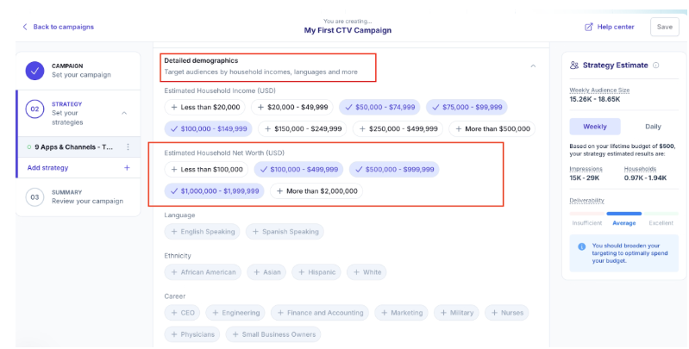Click the Households label in estimate panel

click(640, 169)
